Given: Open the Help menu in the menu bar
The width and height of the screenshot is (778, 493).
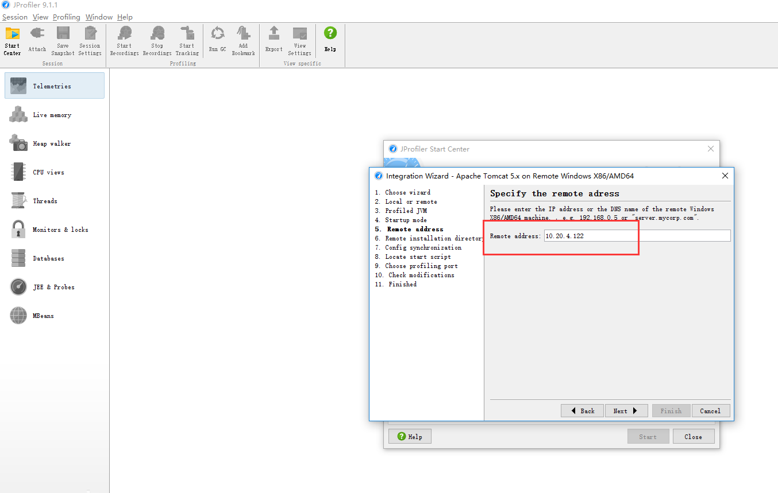Looking at the screenshot, I should (x=125, y=17).
